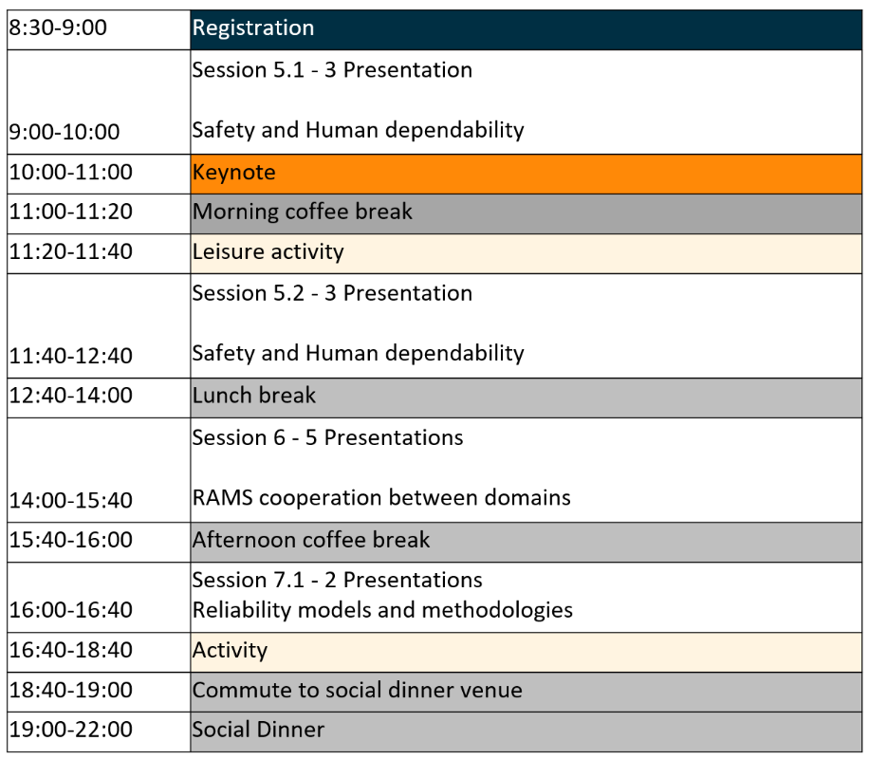This screenshot has width=869, height=759.
Task: Click the Lunch break cell
Action: (525, 397)
